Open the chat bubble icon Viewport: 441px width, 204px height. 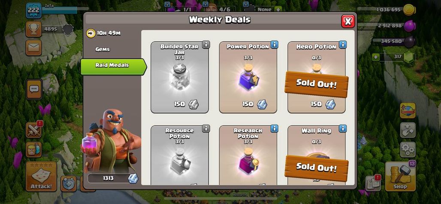(34, 89)
